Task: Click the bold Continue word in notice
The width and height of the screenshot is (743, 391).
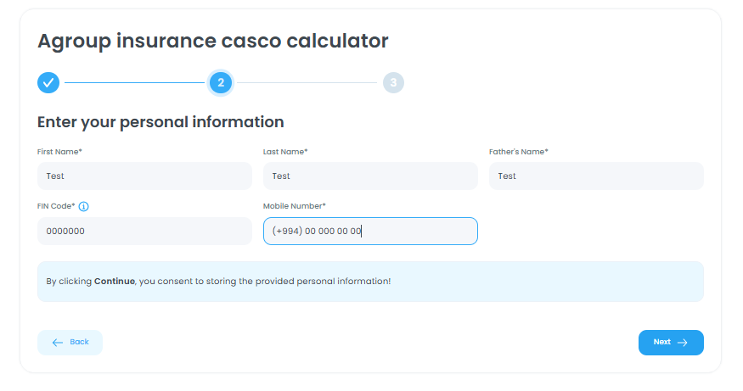Action: pyautogui.click(x=114, y=281)
